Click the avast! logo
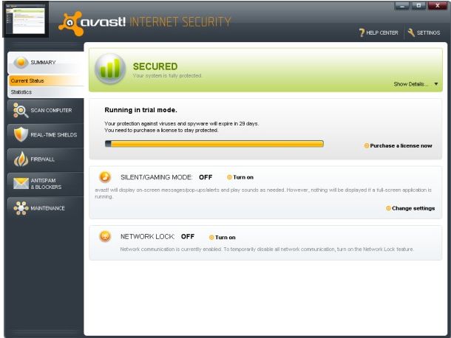The width and height of the screenshot is (451, 338). point(91,22)
